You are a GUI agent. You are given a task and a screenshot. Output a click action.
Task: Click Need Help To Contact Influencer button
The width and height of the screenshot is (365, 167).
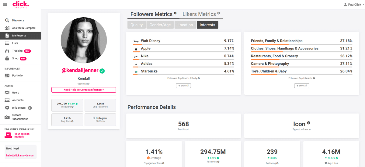(84, 90)
